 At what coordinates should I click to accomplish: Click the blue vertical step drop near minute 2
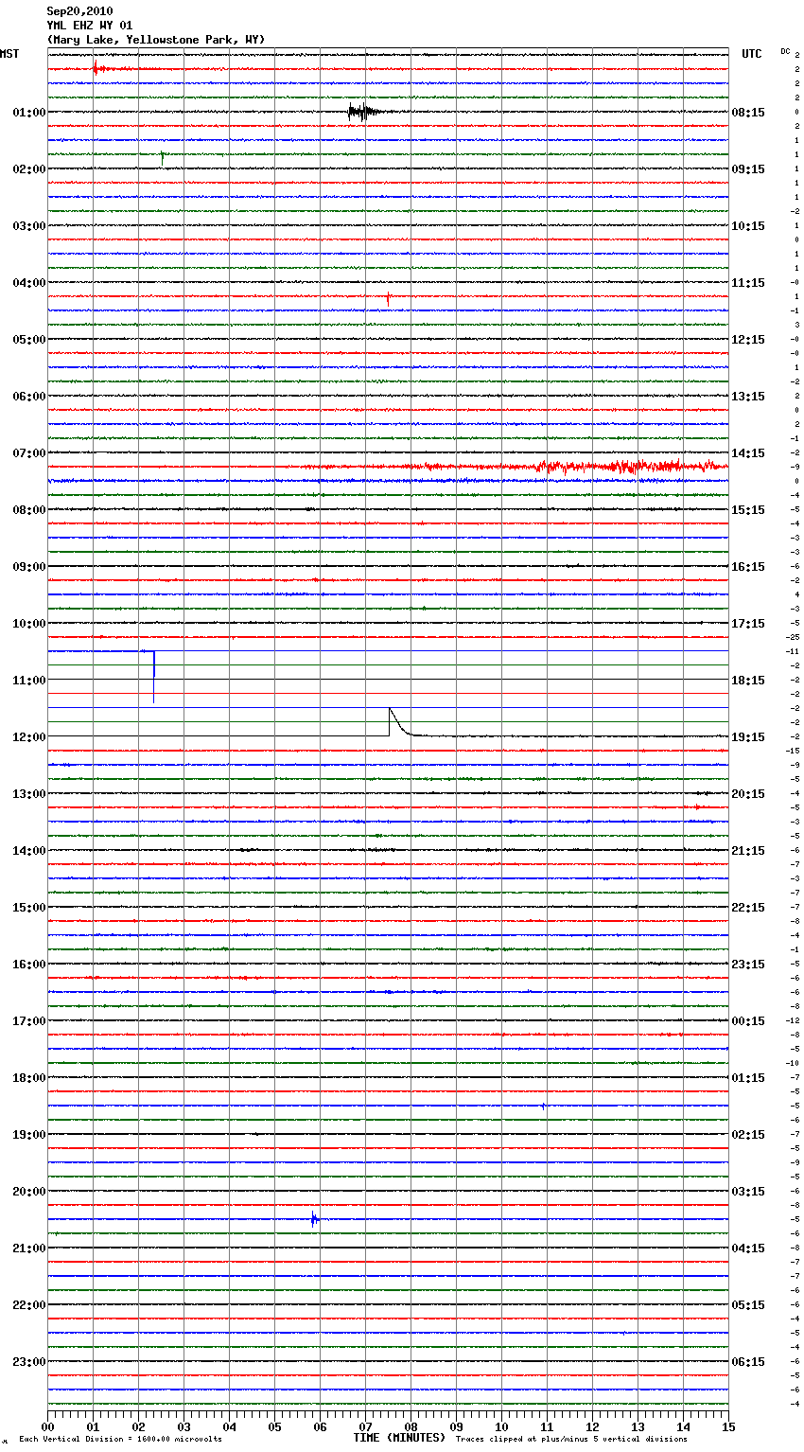coord(153,677)
